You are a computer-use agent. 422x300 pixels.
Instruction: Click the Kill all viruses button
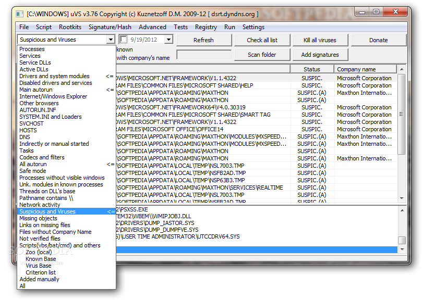tap(320, 40)
